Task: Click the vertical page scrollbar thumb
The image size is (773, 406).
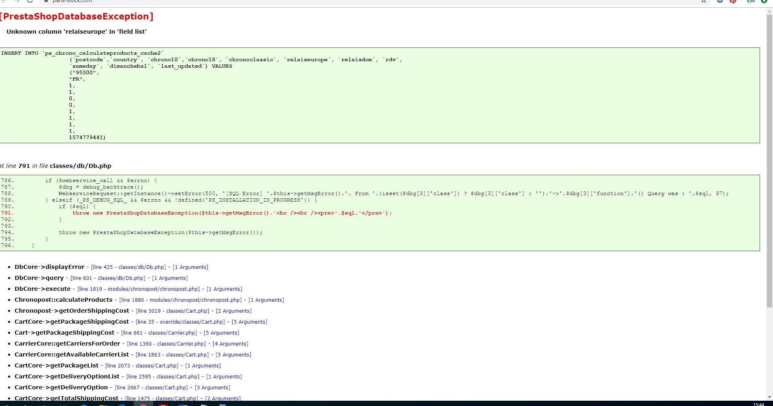Action: [769, 161]
